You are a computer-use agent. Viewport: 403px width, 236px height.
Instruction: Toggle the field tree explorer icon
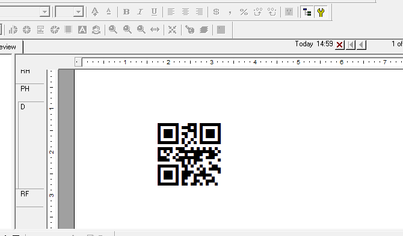pyautogui.click(x=307, y=12)
